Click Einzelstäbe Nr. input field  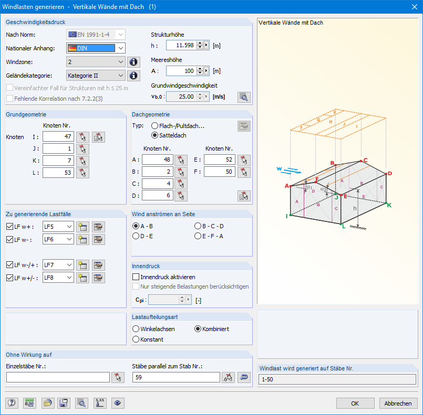coord(58,377)
